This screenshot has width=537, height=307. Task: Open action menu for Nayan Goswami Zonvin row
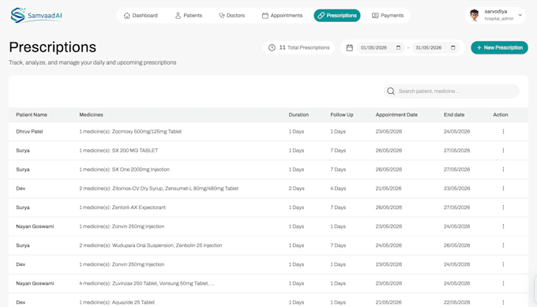click(503, 227)
